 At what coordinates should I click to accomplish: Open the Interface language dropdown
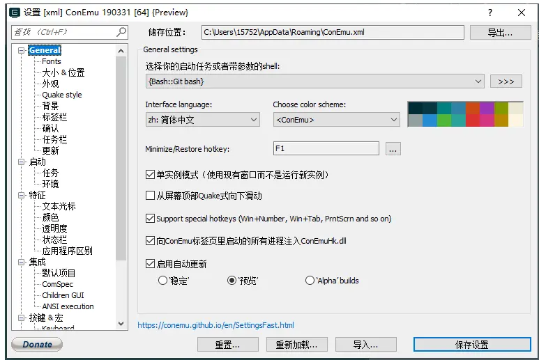coord(202,120)
